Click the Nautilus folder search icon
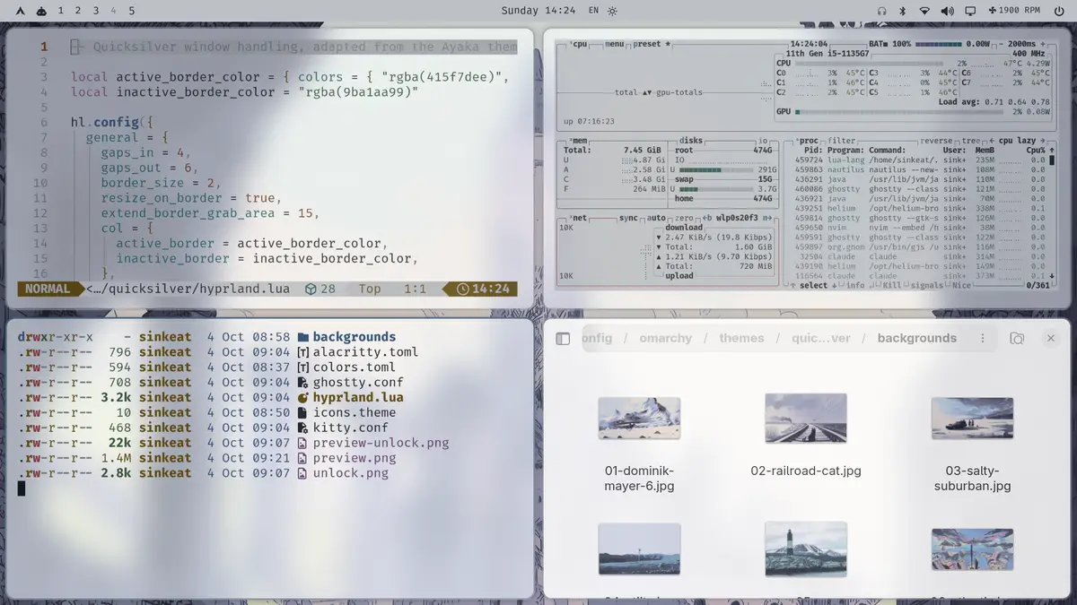Image resolution: width=1077 pixels, height=605 pixels. pos(1017,339)
